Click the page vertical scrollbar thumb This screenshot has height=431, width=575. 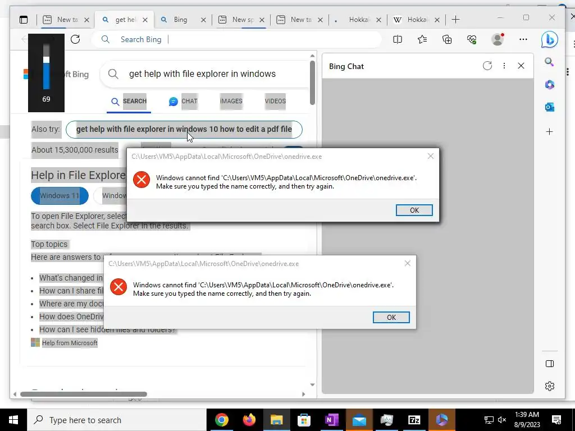click(312, 82)
